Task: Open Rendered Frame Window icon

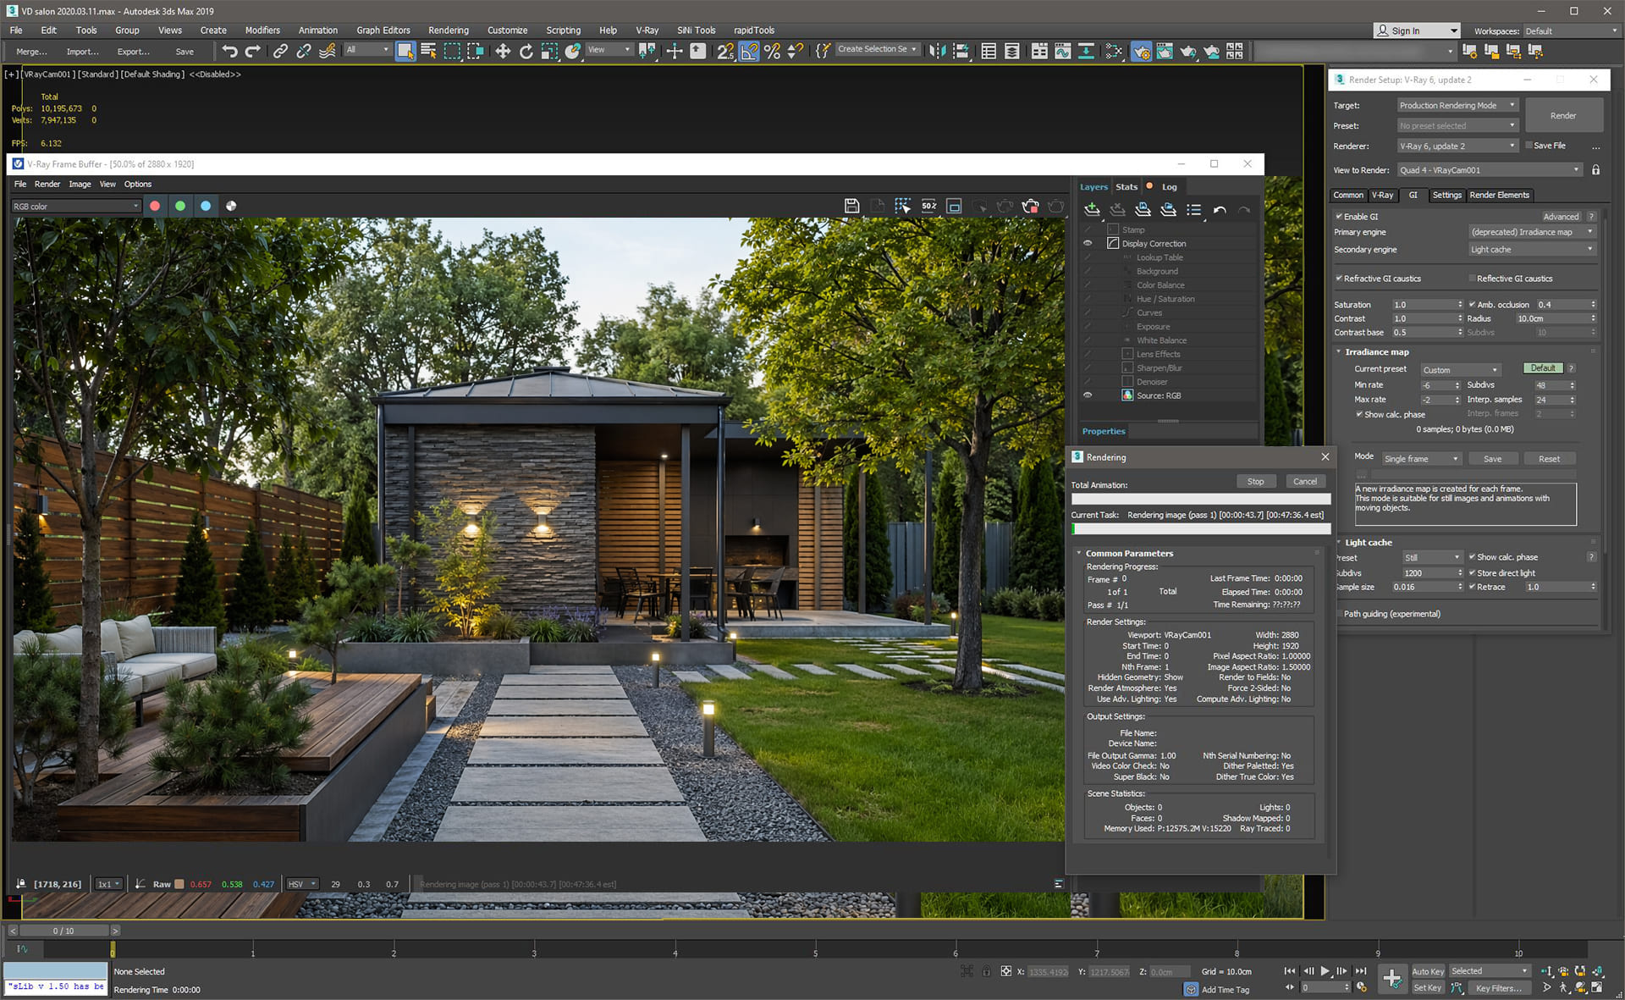Action: click(1165, 52)
